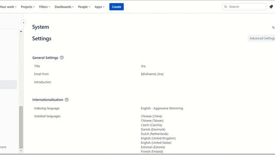Click the 'Installed languages' label
275x155 pixels.
click(47, 116)
